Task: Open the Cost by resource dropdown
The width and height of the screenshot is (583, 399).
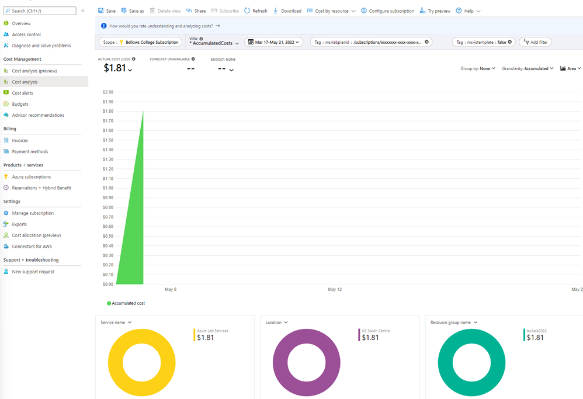Action: [331, 11]
